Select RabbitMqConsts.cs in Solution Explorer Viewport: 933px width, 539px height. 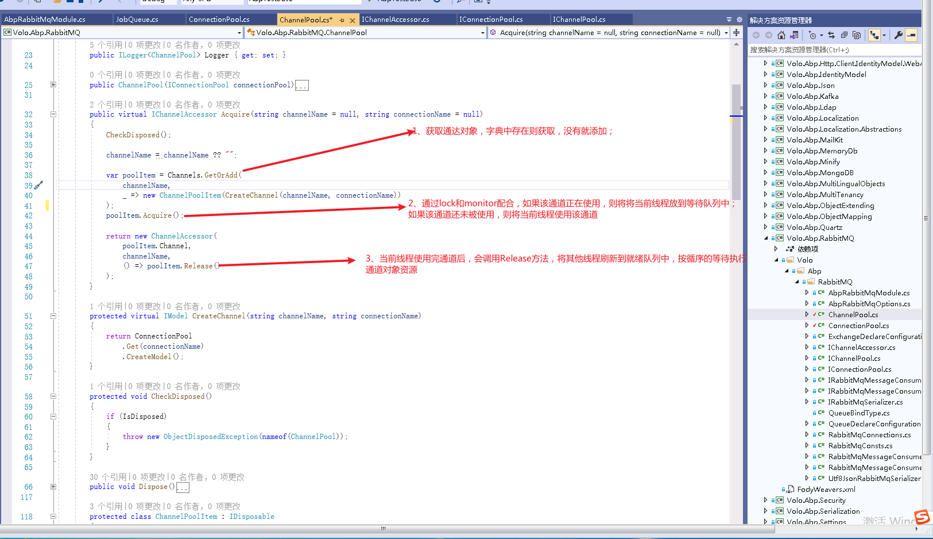pos(860,446)
